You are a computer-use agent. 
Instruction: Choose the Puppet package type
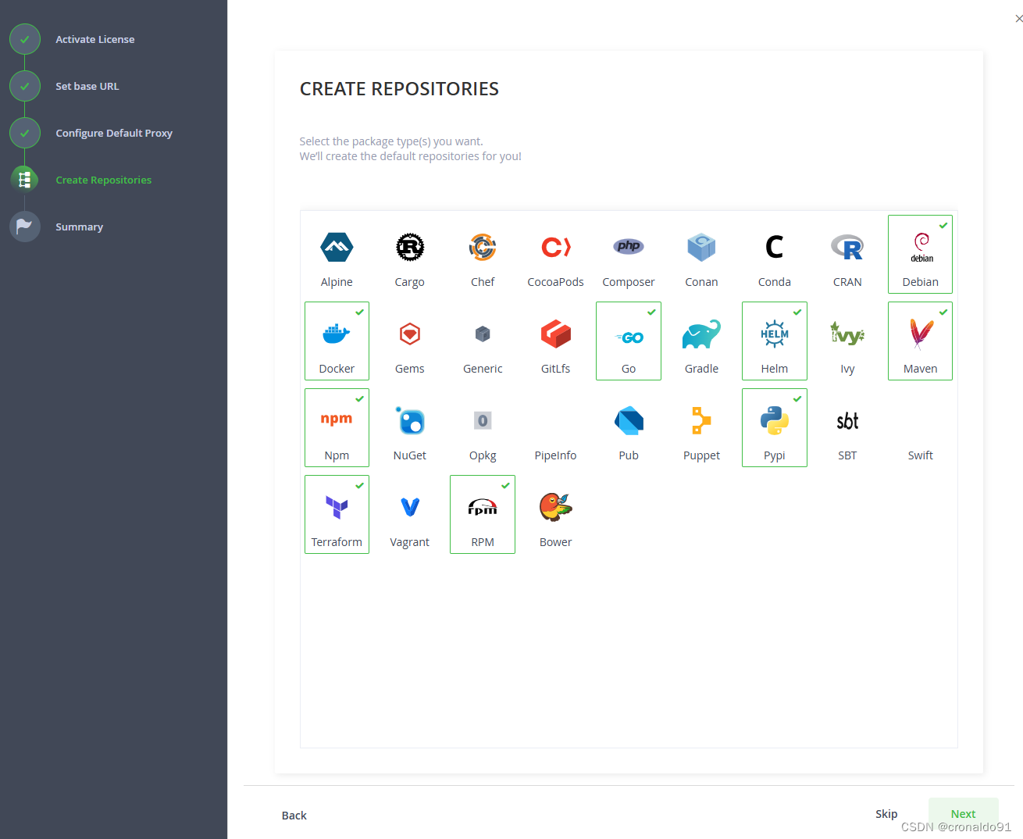701,428
